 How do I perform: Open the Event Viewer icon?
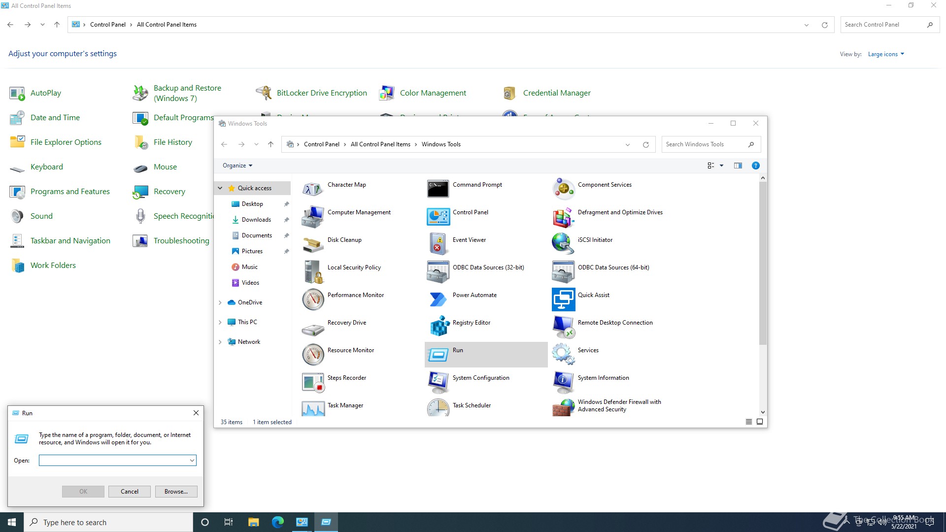(x=438, y=244)
